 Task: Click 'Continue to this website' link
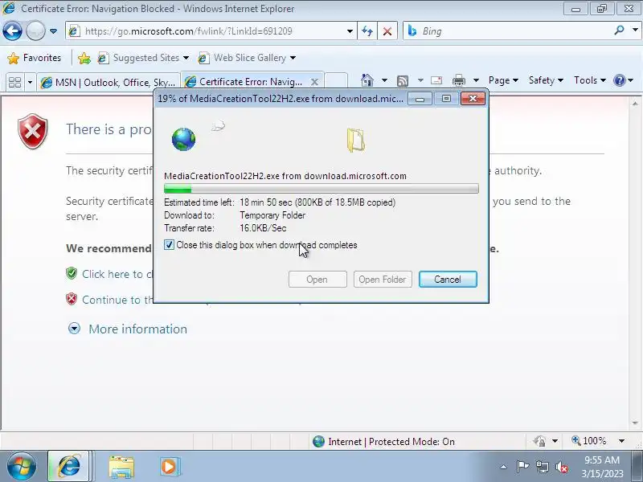117,300
